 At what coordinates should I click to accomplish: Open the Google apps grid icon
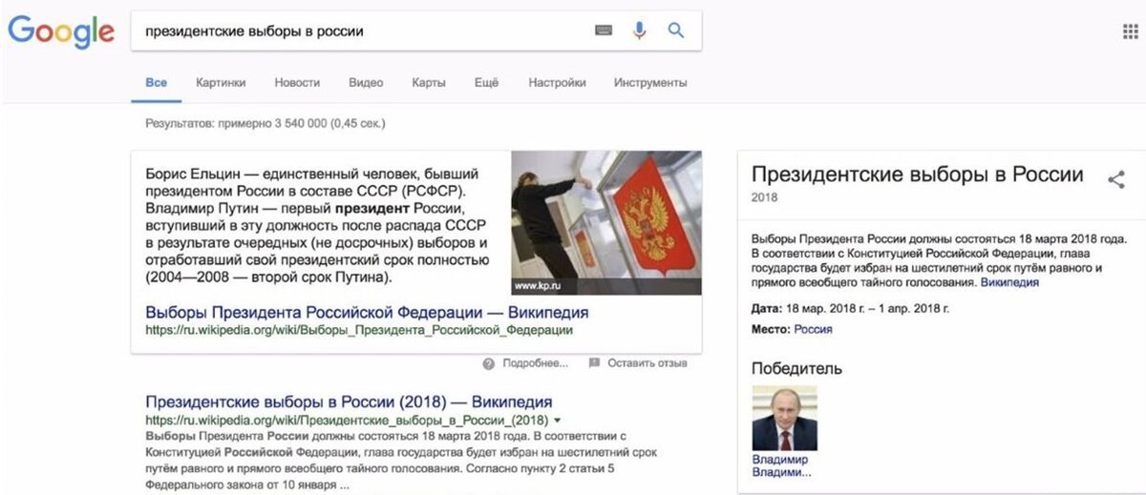(x=1131, y=31)
